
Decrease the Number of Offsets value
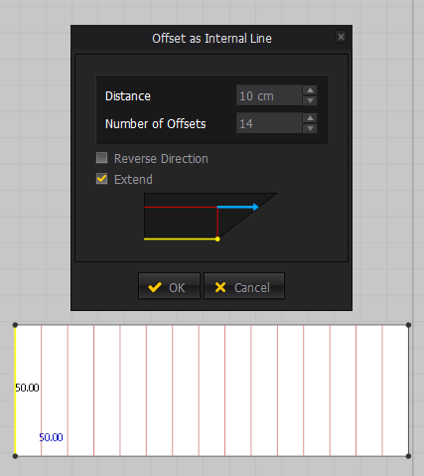tap(310, 128)
